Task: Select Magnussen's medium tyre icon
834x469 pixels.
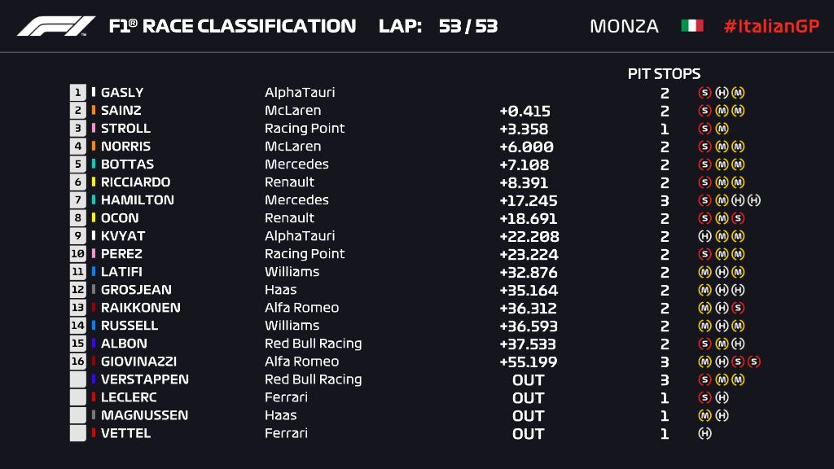Action: coord(705,415)
